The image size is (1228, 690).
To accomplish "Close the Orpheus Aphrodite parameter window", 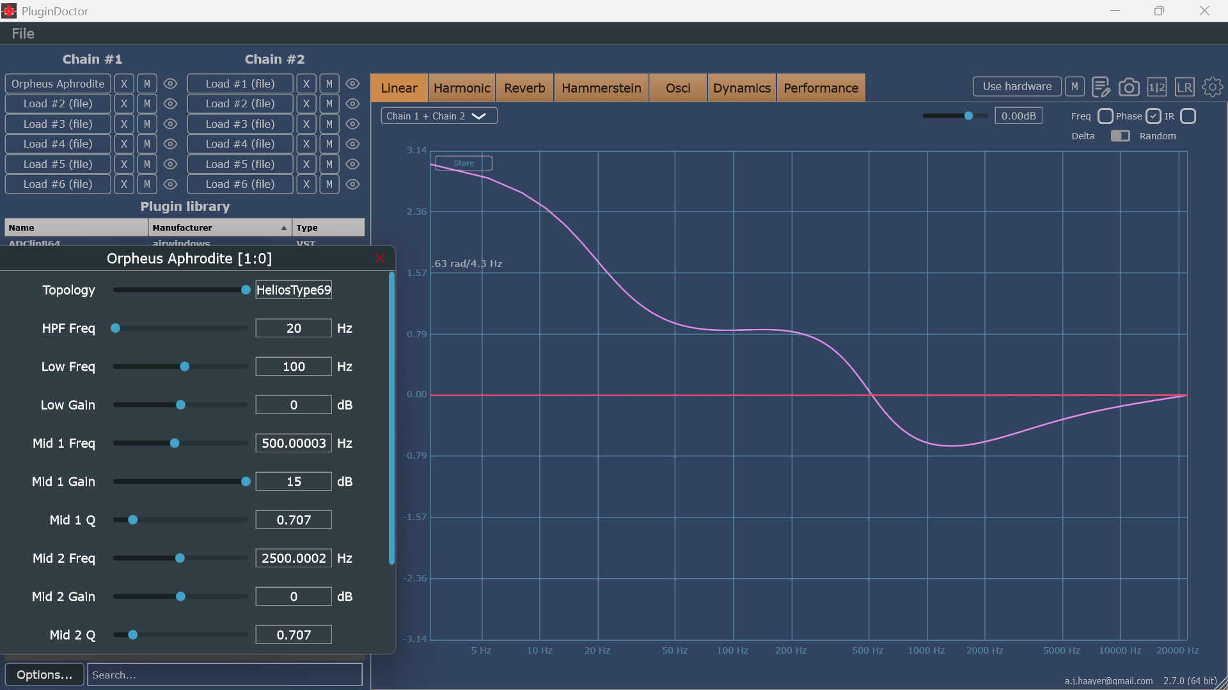I will tap(380, 258).
